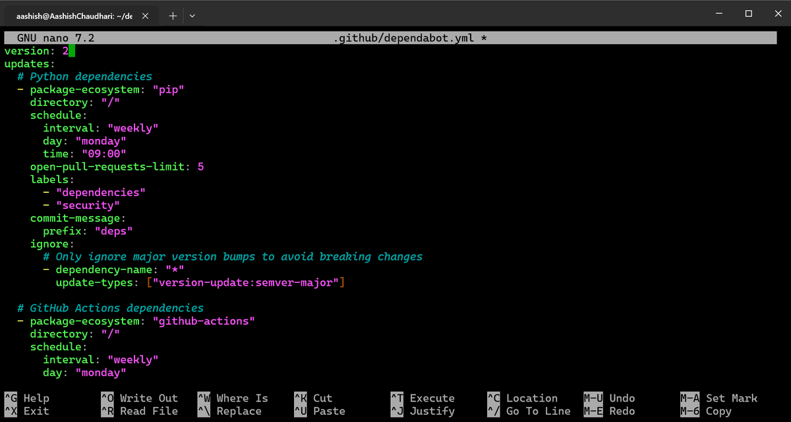This screenshot has height=422, width=791.
Task: Click the M-A Set Mark shortcut
Action: (x=719, y=398)
